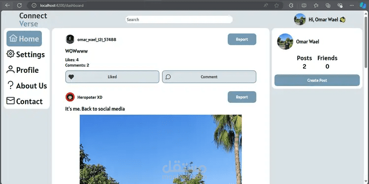Click the About Us question mark icon
Image resolution: width=369 pixels, height=184 pixels.
click(x=10, y=85)
